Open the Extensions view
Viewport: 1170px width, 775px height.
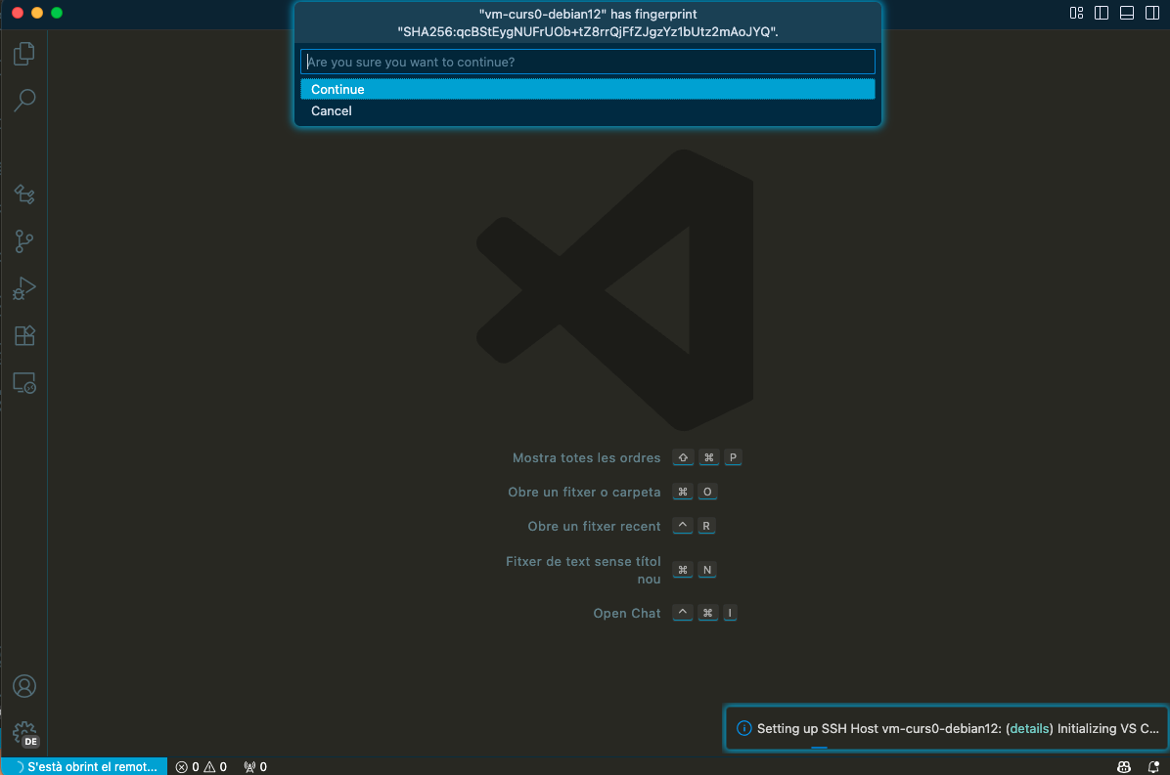tap(23, 335)
